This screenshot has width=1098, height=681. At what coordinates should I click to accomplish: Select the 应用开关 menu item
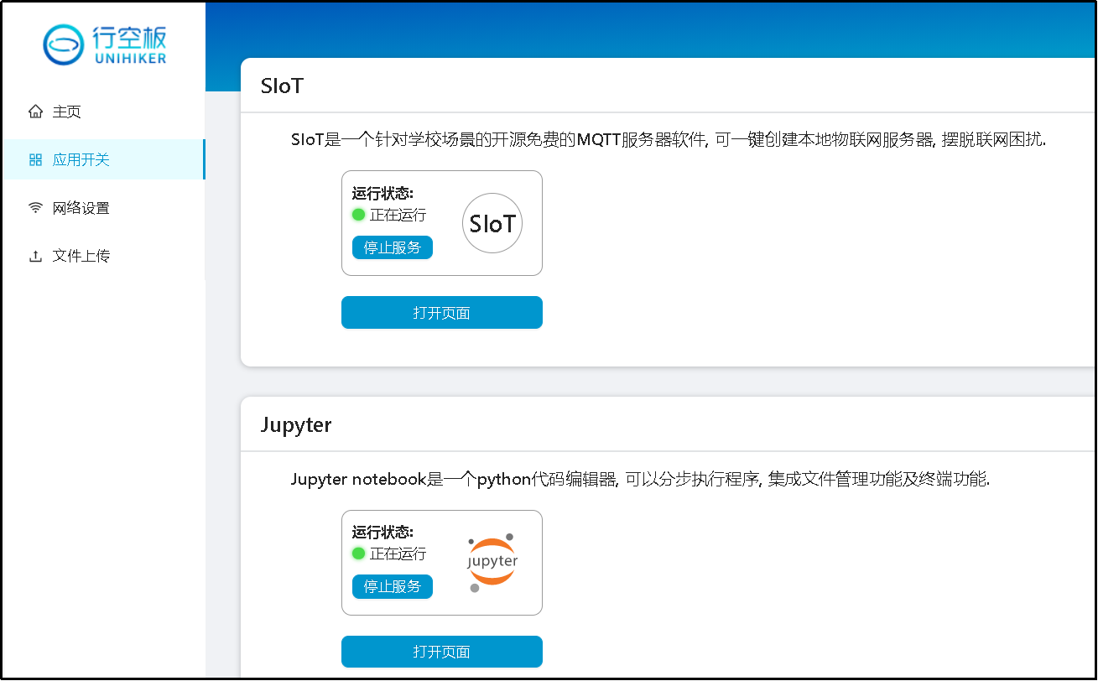(x=102, y=159)
